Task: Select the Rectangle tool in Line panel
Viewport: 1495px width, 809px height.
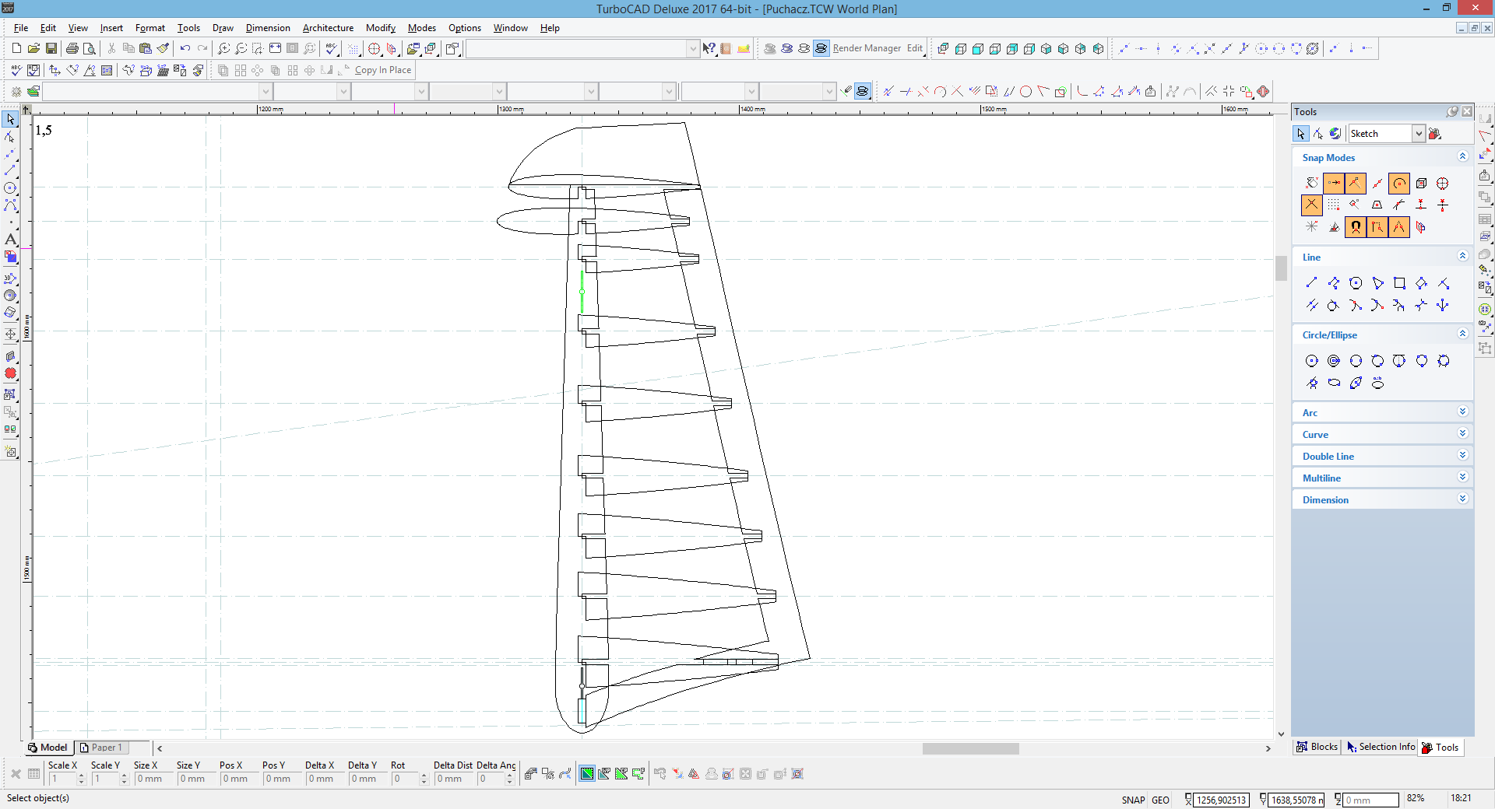Action: click(1399, 283)
